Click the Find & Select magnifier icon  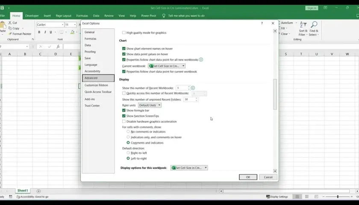pyautogui.click(x=314, y=25)
